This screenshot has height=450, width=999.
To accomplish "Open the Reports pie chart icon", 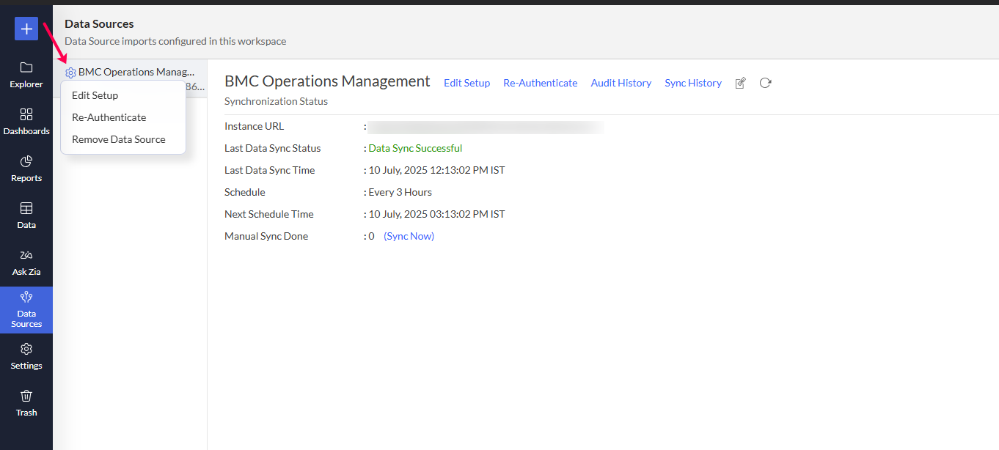I will click(26, 162).
